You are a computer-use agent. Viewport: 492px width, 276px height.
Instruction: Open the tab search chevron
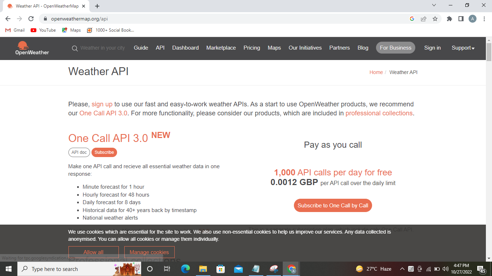[434, 5]
